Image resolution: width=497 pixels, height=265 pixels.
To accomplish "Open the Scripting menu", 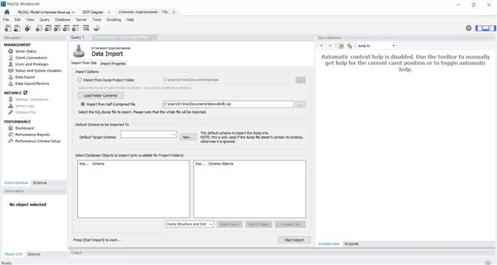I will click(114, 20).
